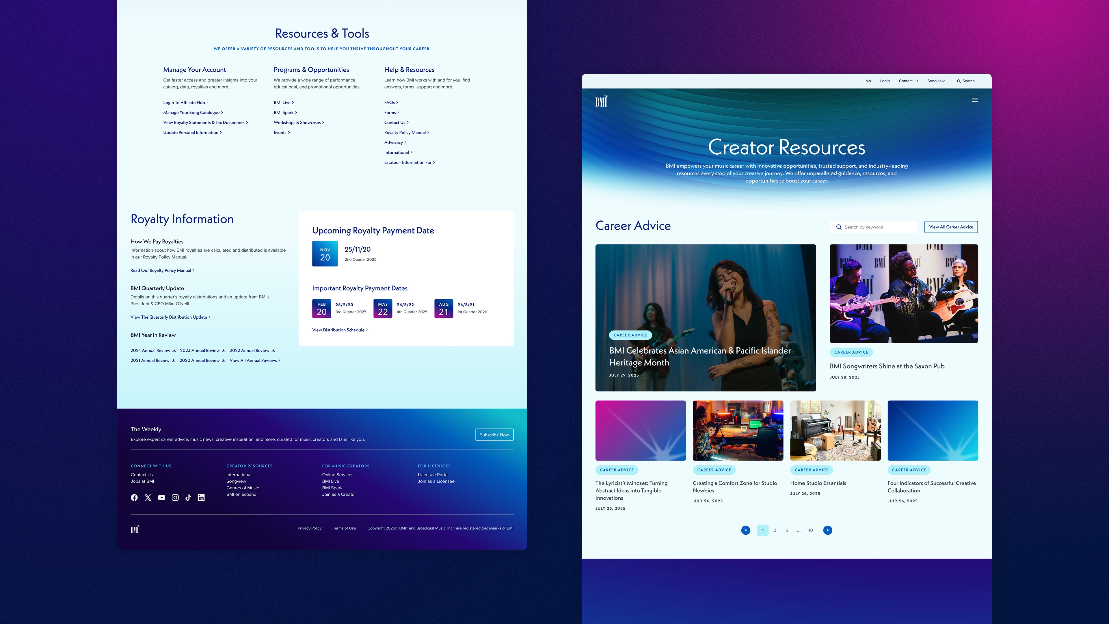Open View All Annual Reviews link
The height and width of the screenshot is (624, 1109).
[x=255, y=361]
